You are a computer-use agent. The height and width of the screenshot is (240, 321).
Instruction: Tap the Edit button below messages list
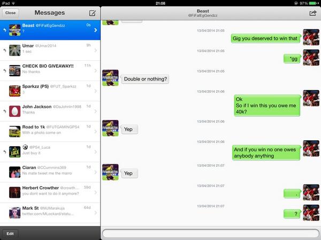pyautogui.click(x=10, y=234)
